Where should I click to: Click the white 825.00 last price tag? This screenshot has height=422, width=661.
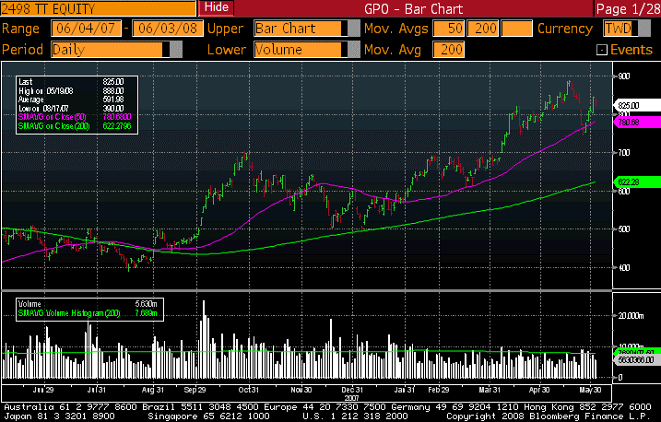tap(638, 105)
